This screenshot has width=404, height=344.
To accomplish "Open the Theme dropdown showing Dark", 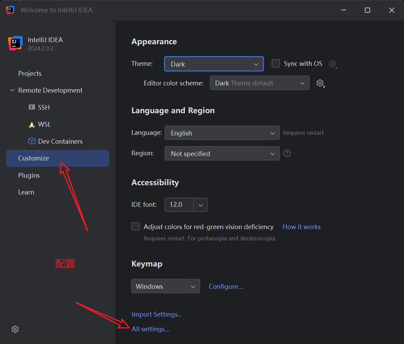I will [x=214, y=64].
